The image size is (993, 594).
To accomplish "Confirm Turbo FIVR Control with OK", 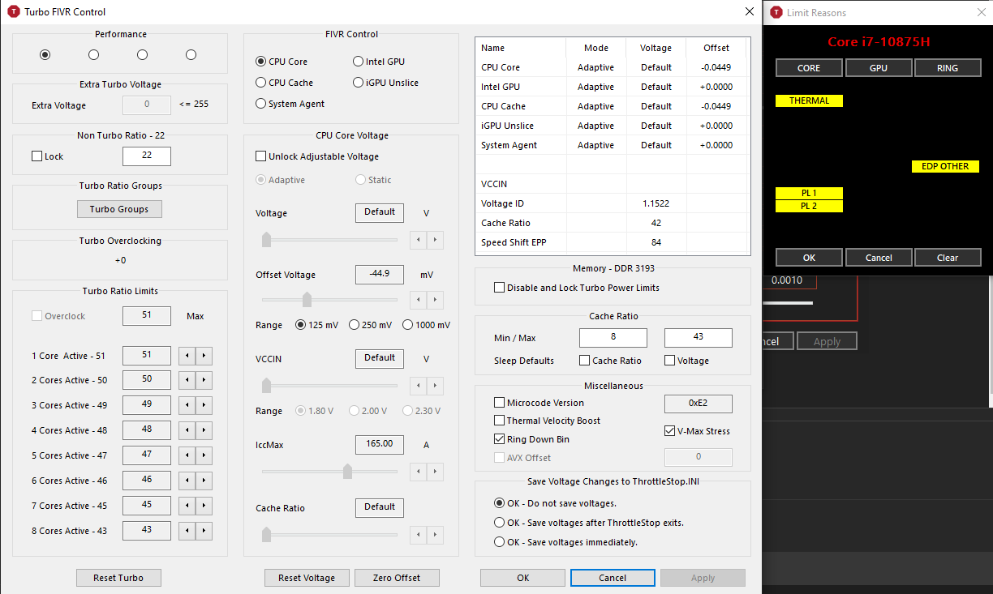I will click(523, 578).
